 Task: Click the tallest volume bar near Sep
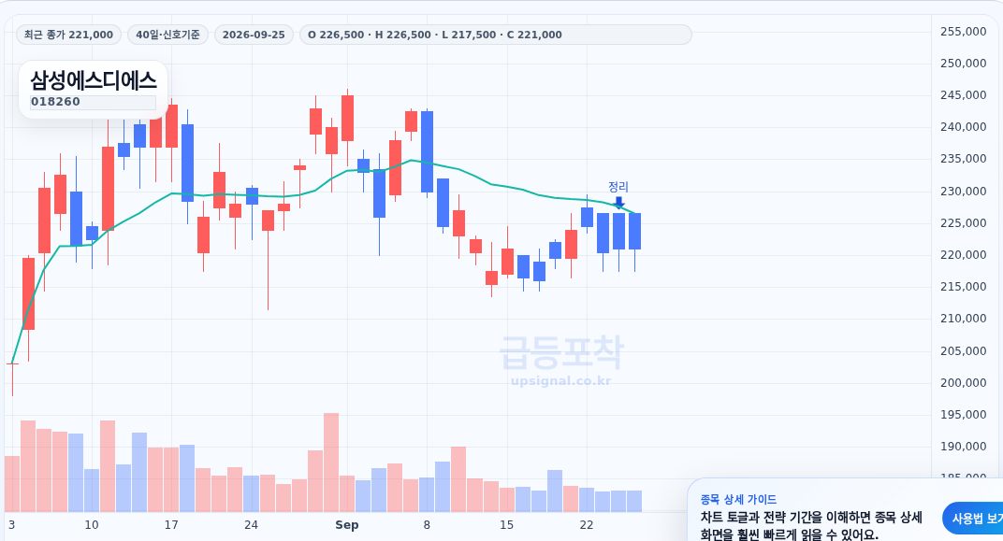pos(330,463)
